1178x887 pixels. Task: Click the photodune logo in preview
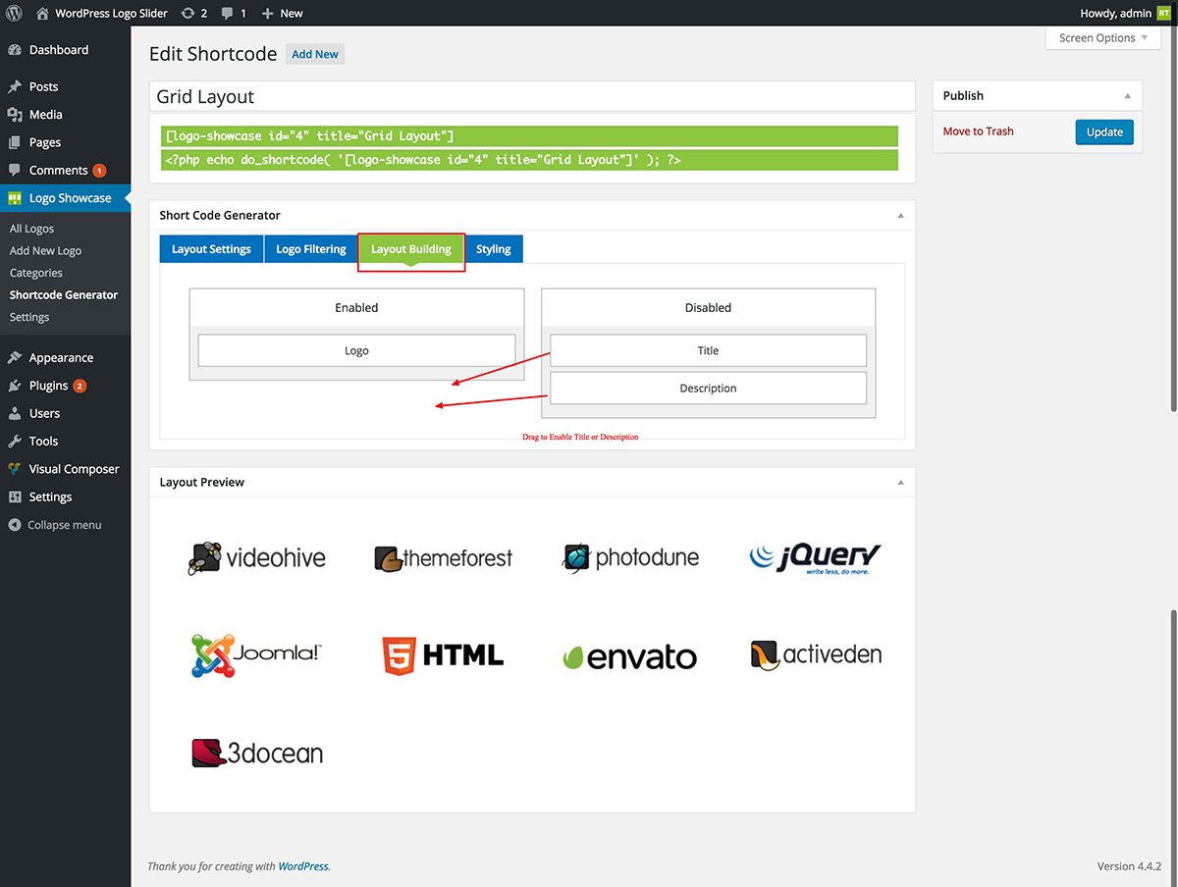630,557
